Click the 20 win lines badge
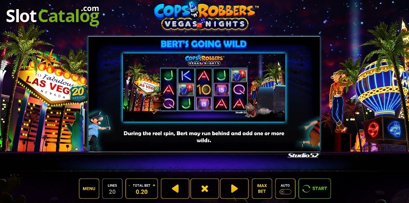This screenshot has width=409, height=203. (79, 94)
